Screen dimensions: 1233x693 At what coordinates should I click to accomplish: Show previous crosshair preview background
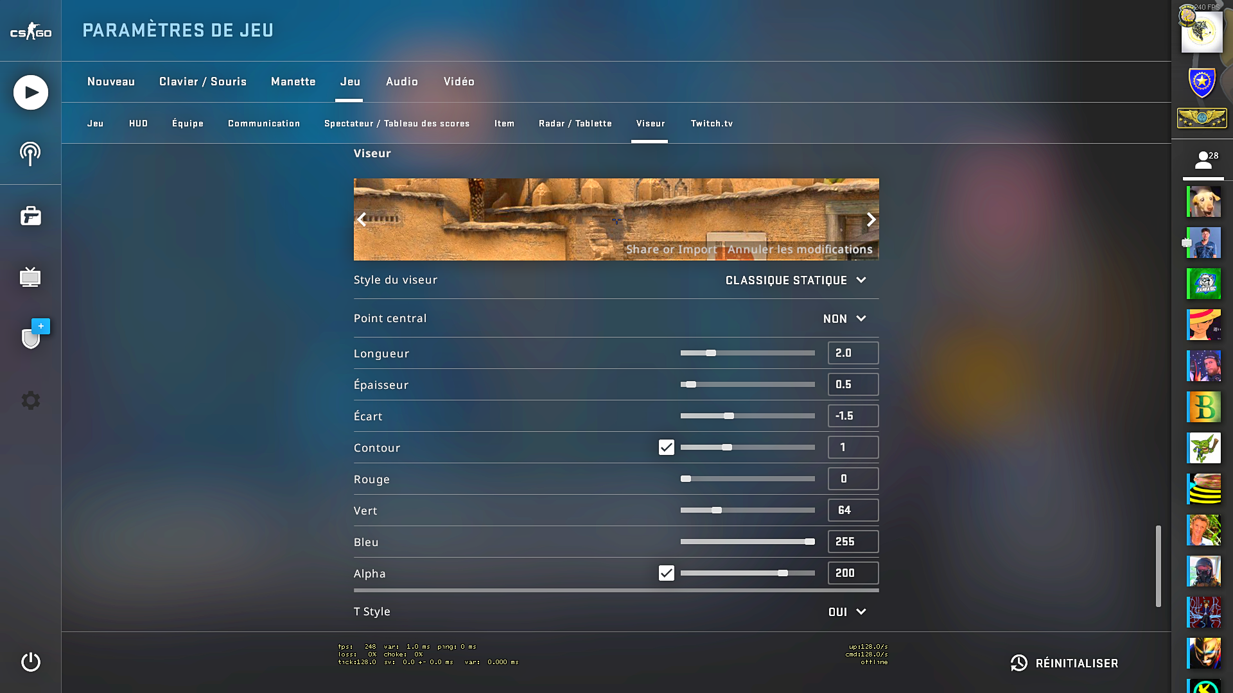tap(362, 219)
